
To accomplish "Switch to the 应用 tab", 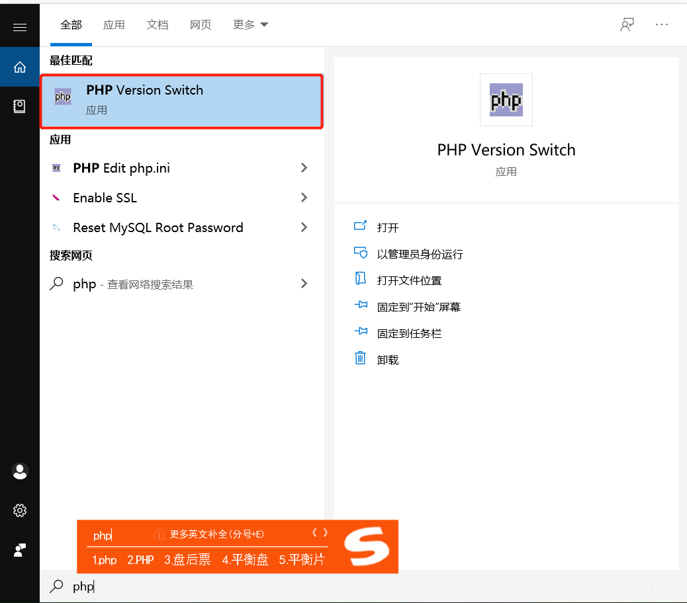I will tap(114, 25).
